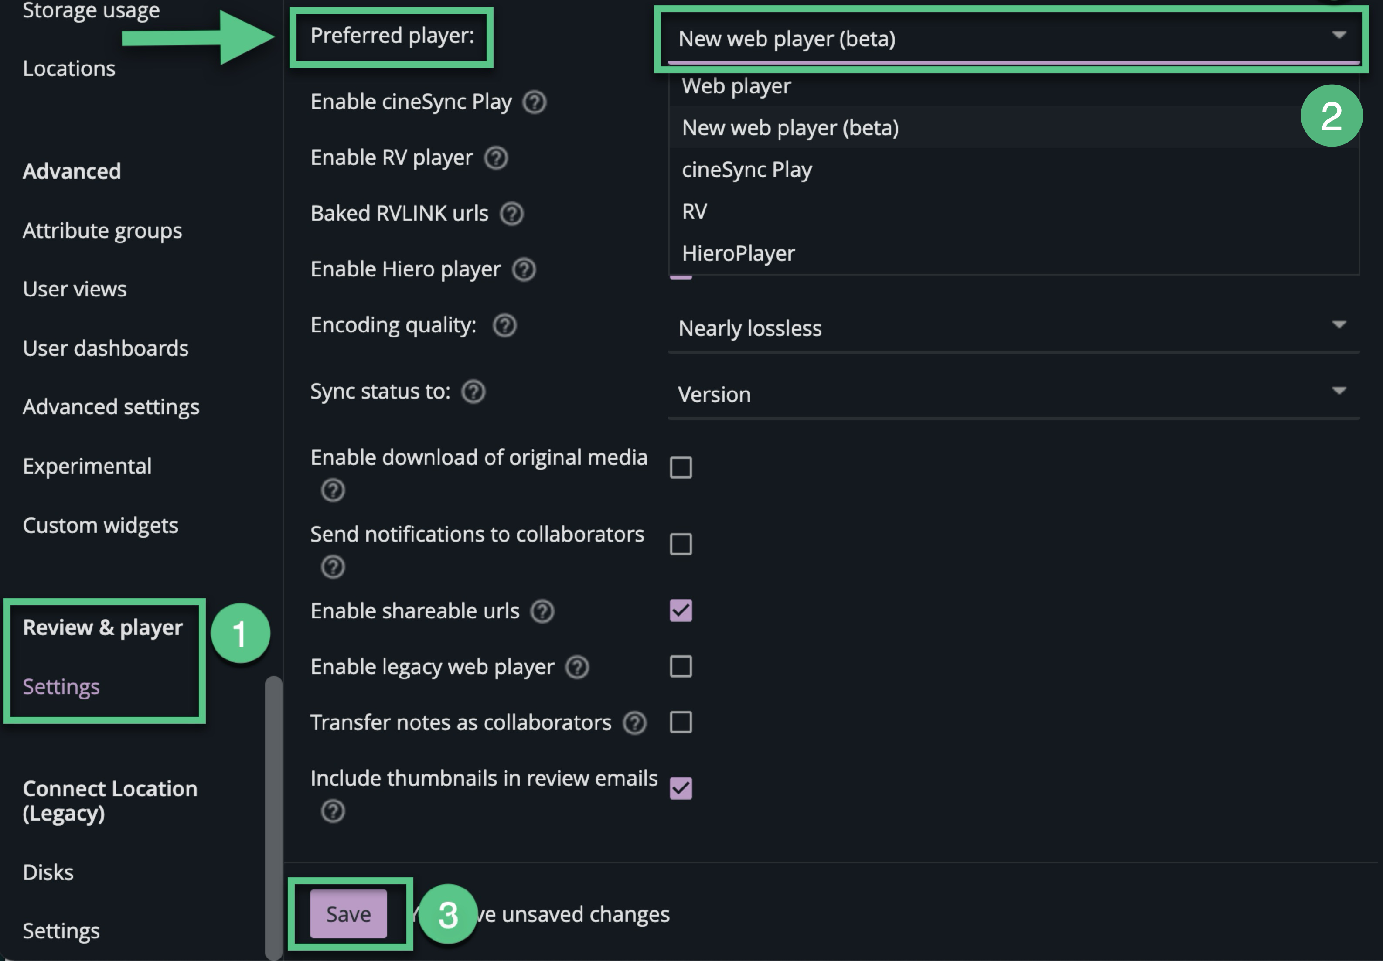1383x961 pixels.
Task: Click help icon beside Enable RV player
Action: click(x=496, y=158)
